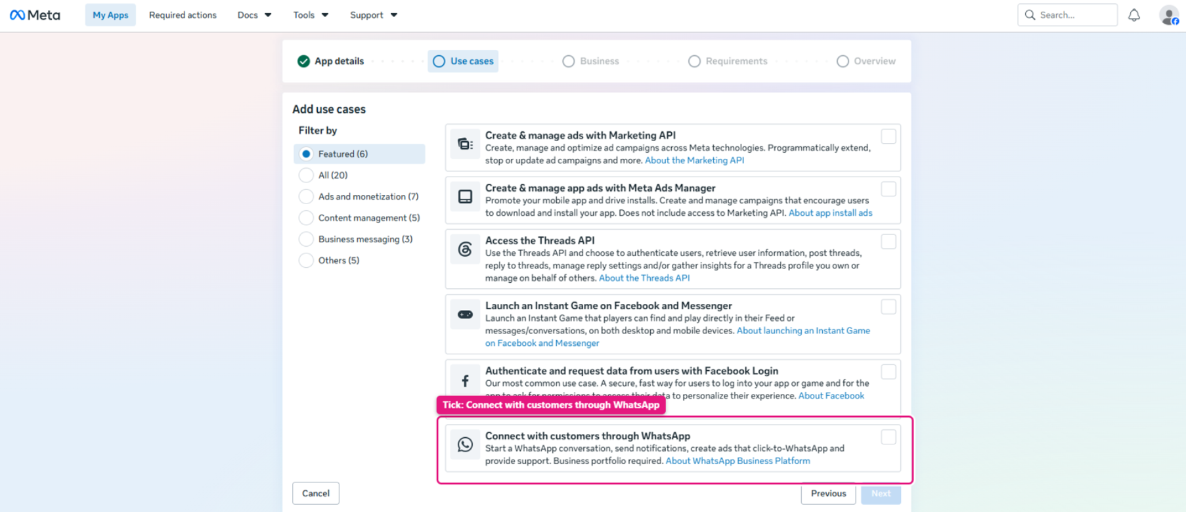Click Launch an Instant Game title

(x=609, y=306)
